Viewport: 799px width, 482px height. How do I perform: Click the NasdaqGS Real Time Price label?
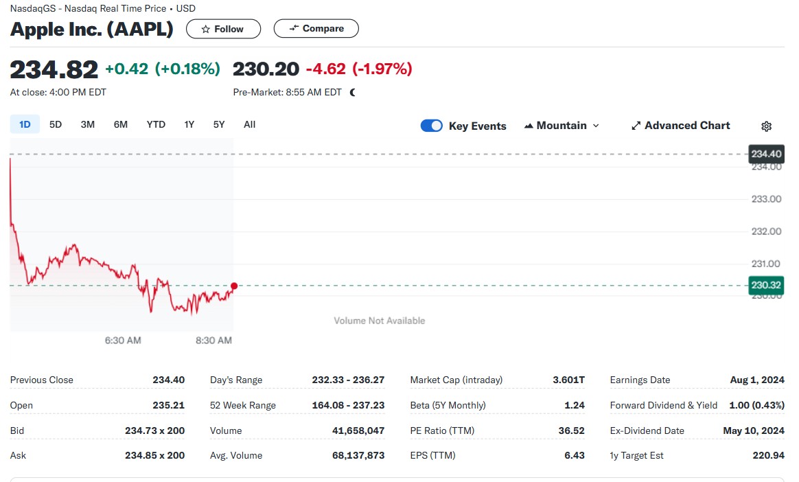(102, 8)
